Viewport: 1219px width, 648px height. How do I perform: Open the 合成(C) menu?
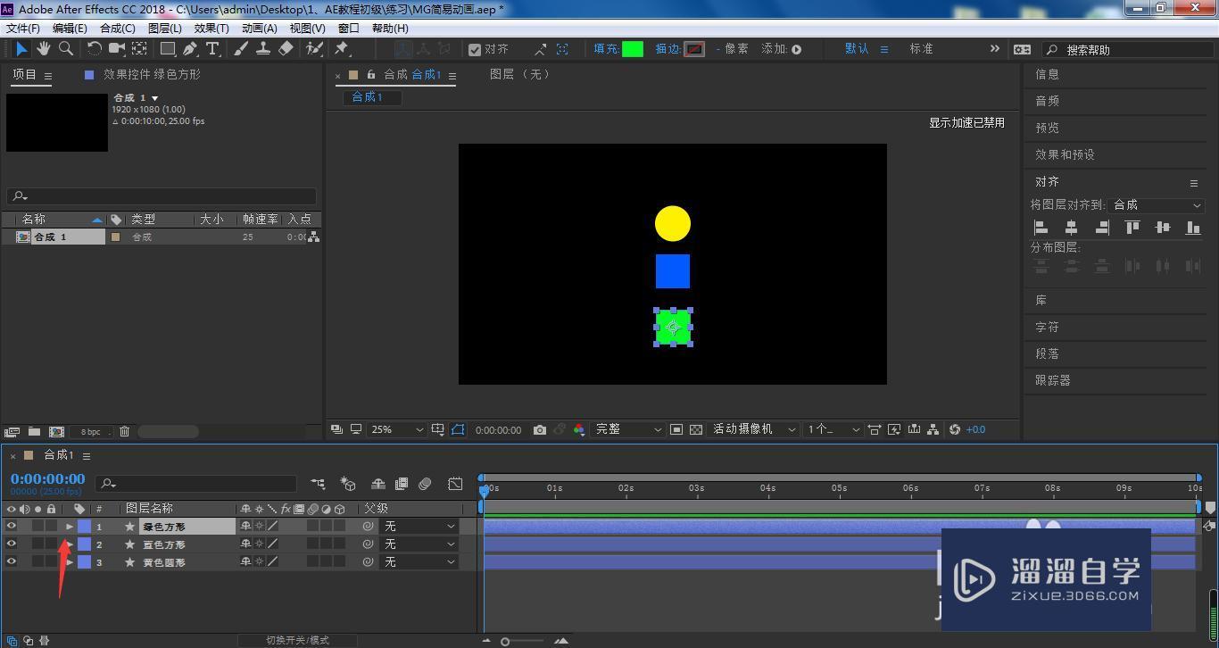(x=118, y=29)
